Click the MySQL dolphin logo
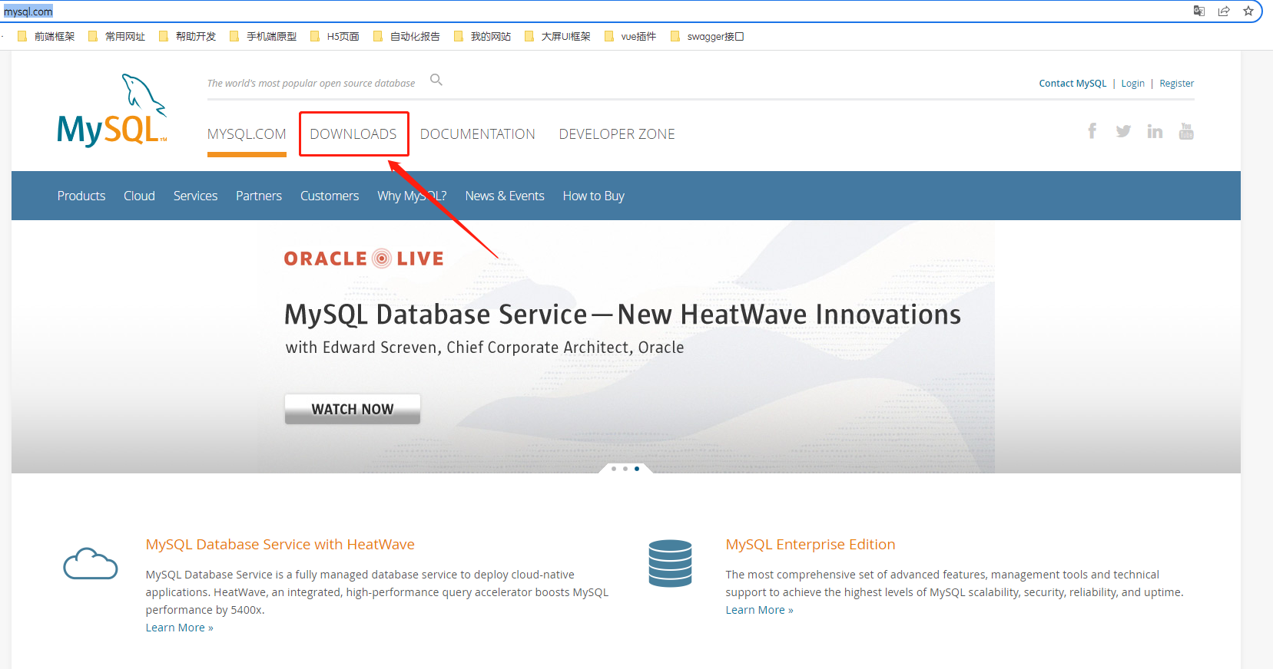The image size is (1273, 669). (112, 111)
